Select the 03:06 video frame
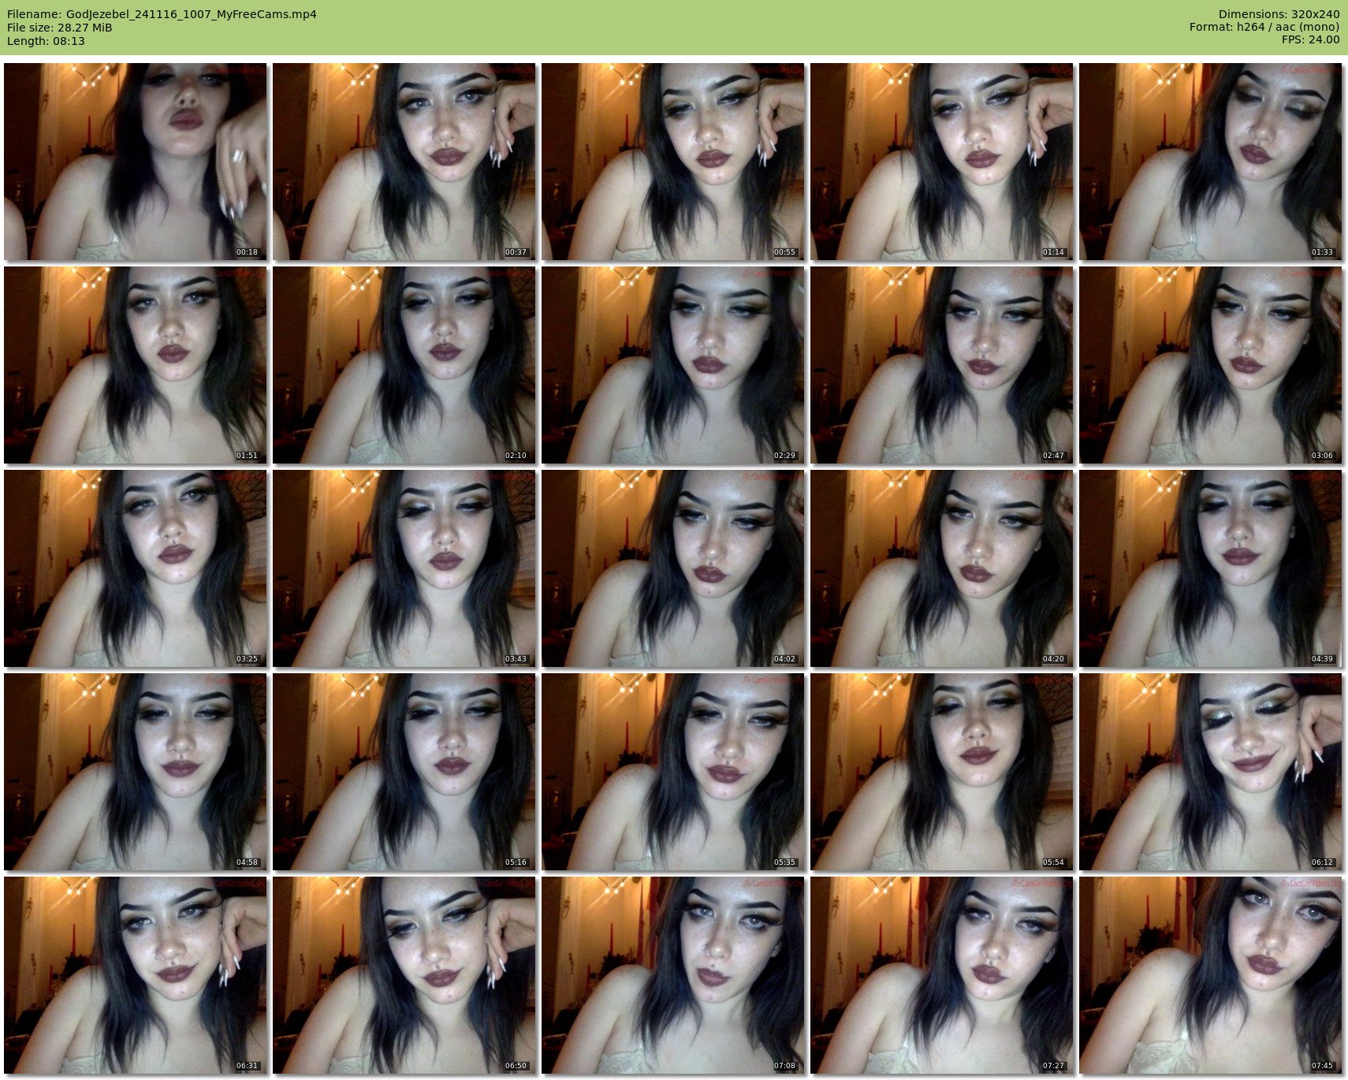1348x1080 pixels. 1210,365
